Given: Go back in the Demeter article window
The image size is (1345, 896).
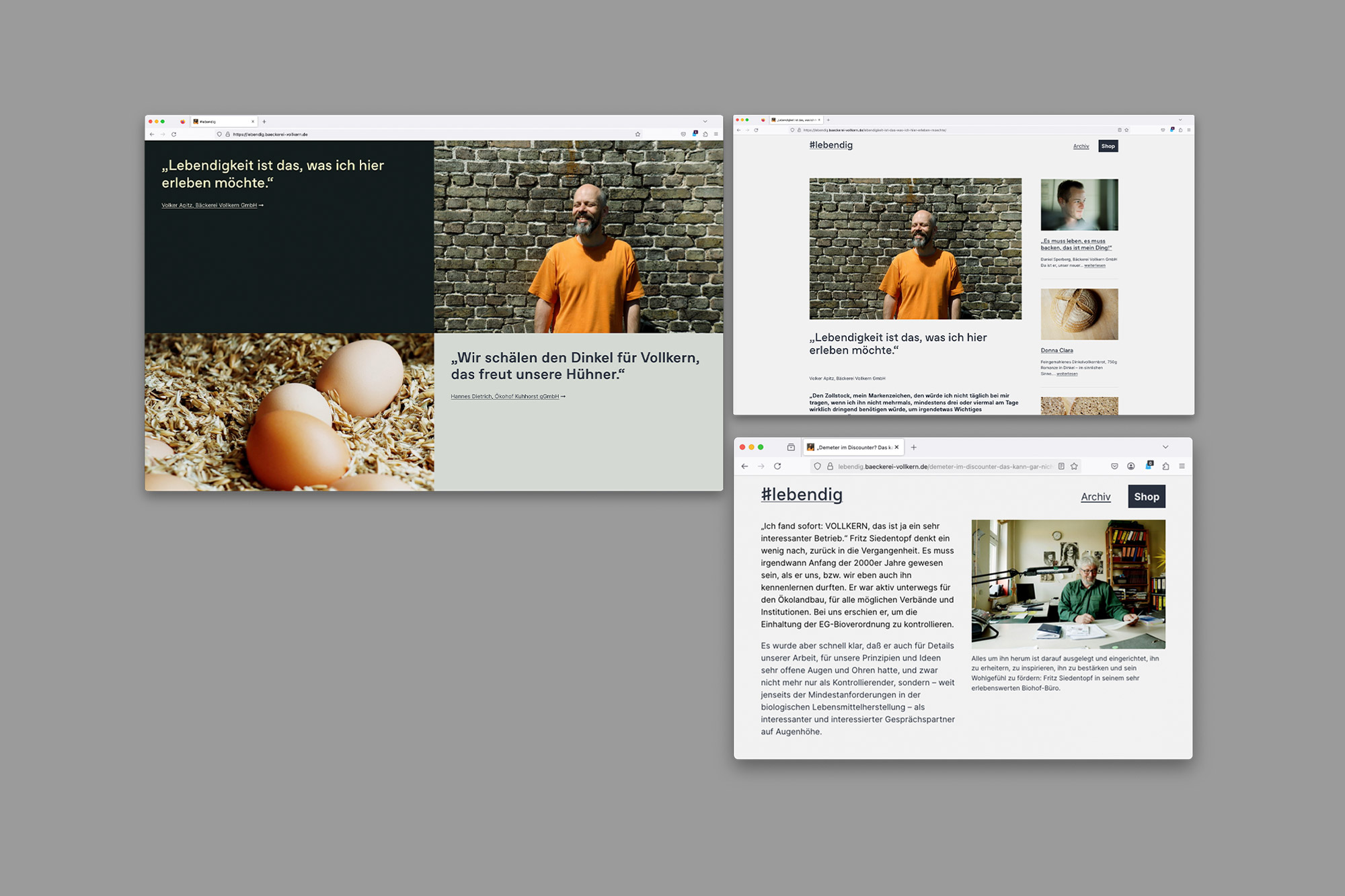Looking at the screenshot, I should click(x=744, y=466).
